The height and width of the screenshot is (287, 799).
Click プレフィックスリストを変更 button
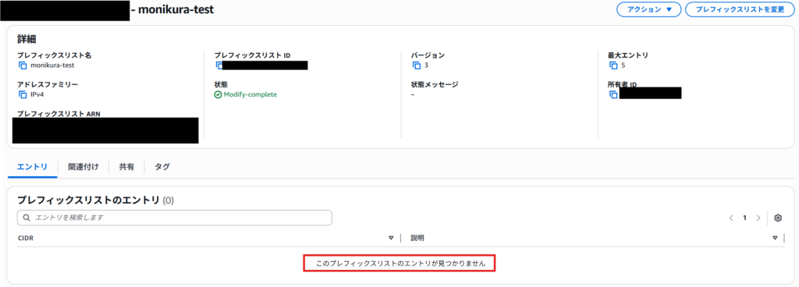[740, 9]
